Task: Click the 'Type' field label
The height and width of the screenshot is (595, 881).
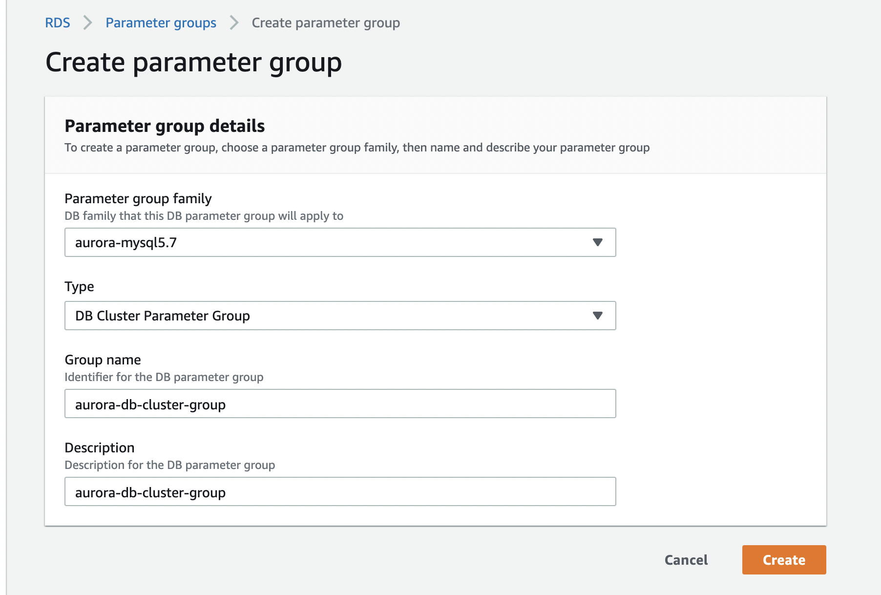Action: click(x=79, y=287)
